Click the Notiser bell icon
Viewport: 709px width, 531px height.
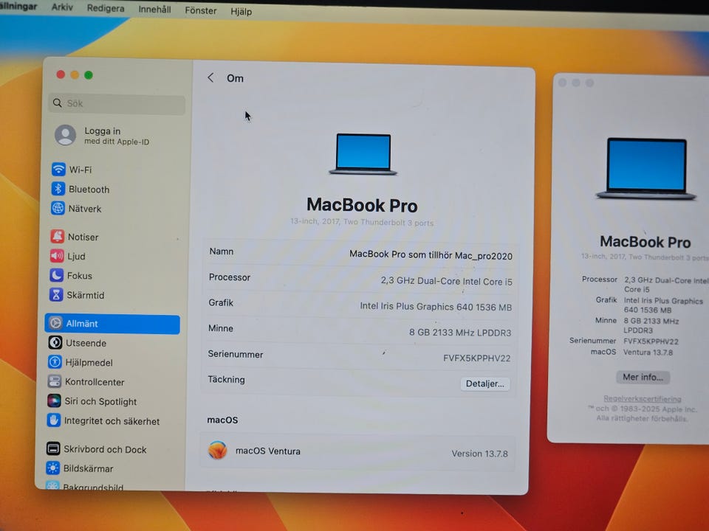pos(57,237)
